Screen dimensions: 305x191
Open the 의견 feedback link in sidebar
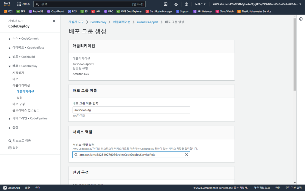coord(13,148)
